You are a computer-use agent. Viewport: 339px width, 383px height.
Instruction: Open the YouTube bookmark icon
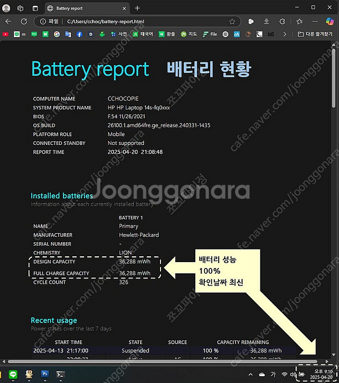(5, 34)
